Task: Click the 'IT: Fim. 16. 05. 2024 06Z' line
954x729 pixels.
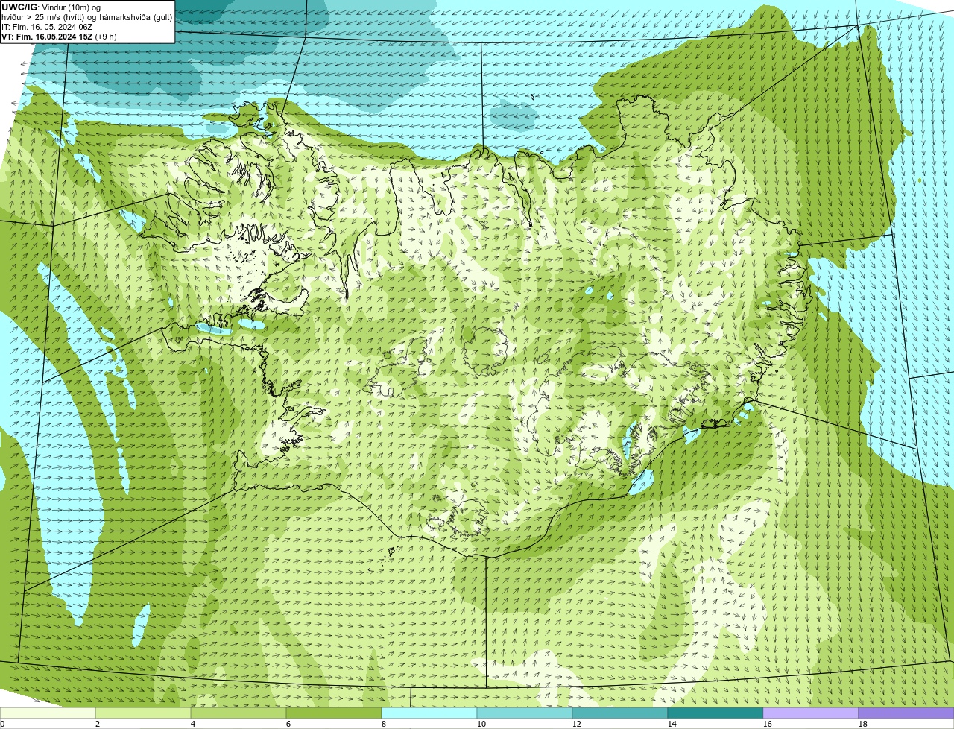Action: pyautogui.click(x=47, y=27)
